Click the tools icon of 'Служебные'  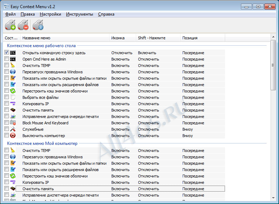point(13,129)
